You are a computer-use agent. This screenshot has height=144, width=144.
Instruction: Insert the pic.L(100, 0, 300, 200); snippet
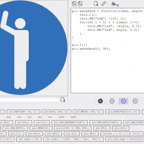pyautogui.click(x=73, y=128)
